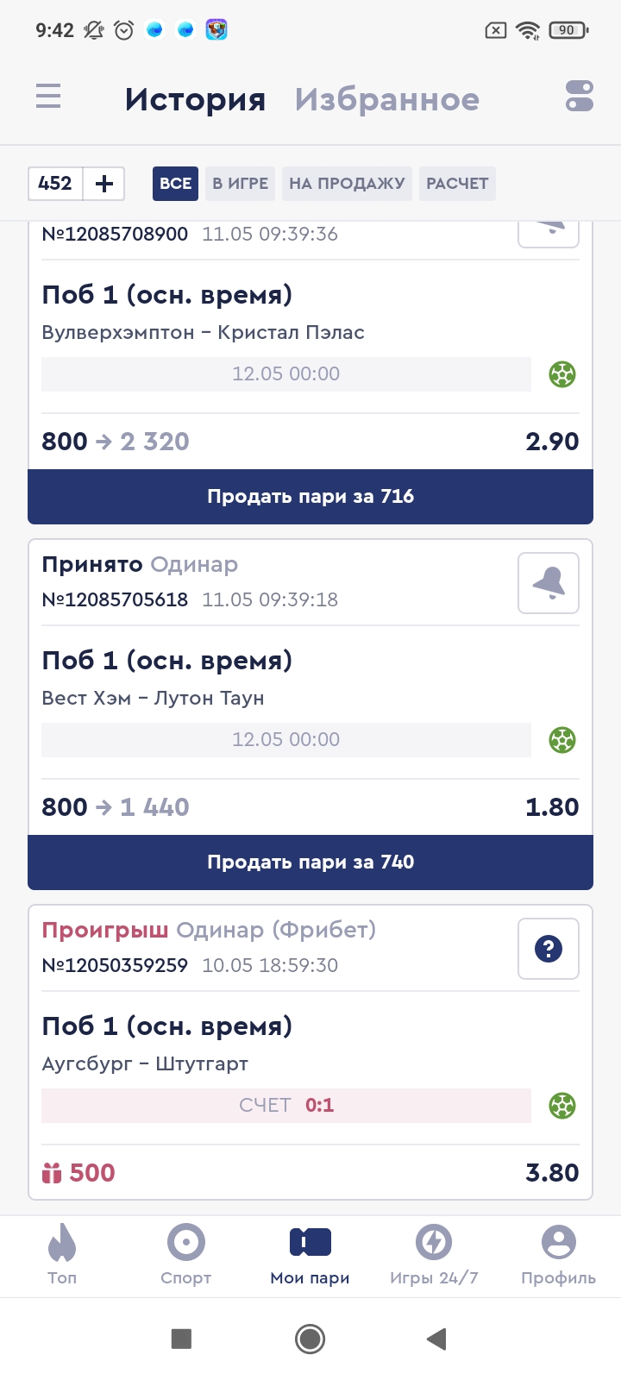Open Игры 24/7 in bottom navigation

click(434, 1255)
